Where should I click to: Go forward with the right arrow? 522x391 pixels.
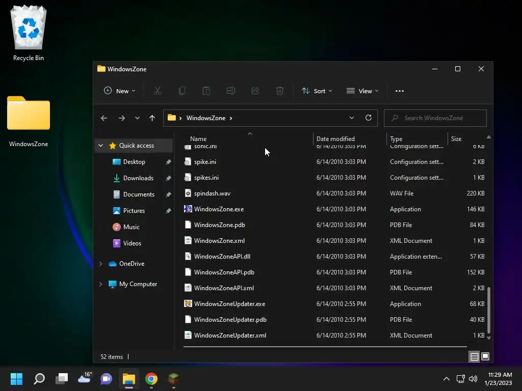[x=122, y=118]
